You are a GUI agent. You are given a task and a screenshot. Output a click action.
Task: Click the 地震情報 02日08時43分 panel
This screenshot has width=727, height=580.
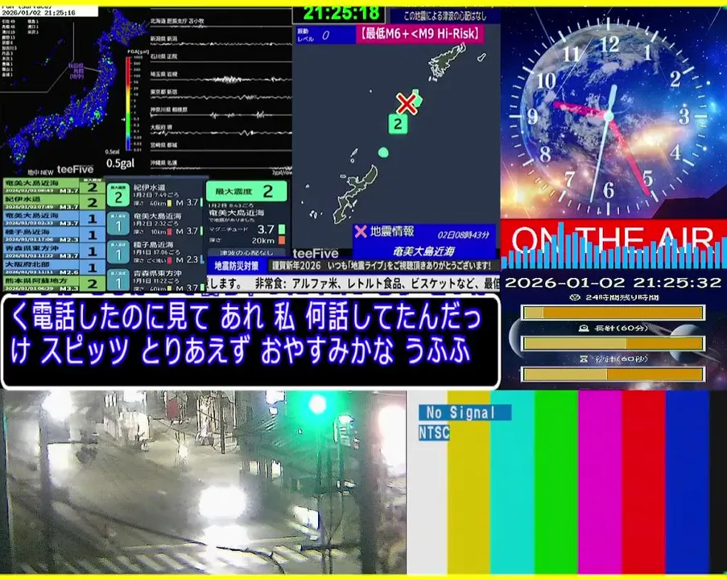pos(423,242)
